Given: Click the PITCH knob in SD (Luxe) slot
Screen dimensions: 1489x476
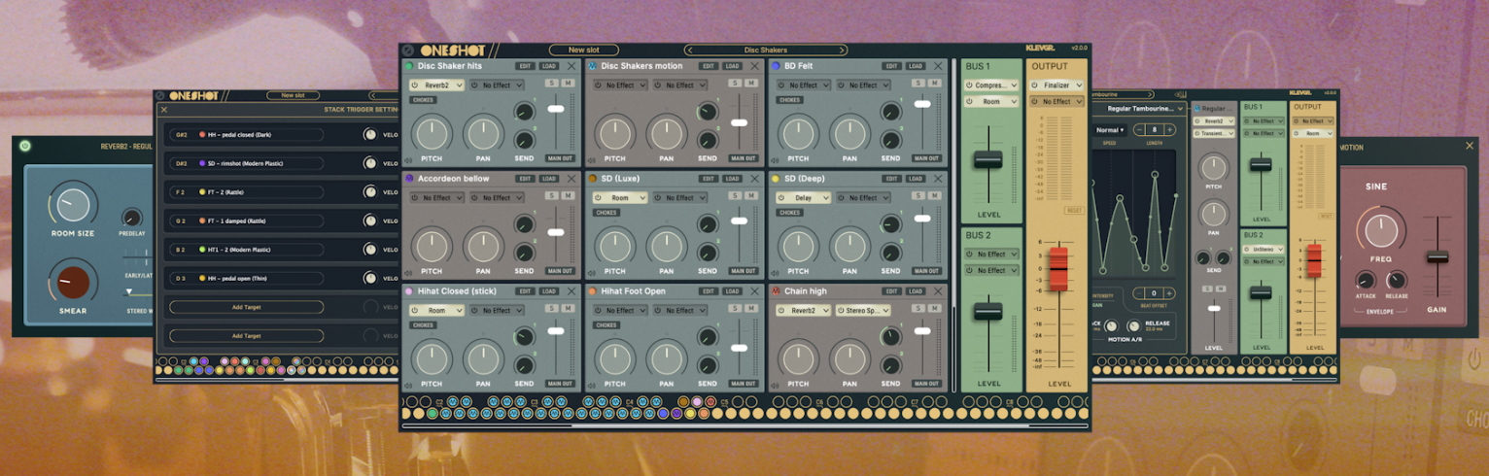Looking at the screenshot, I should tap(614, 245).
